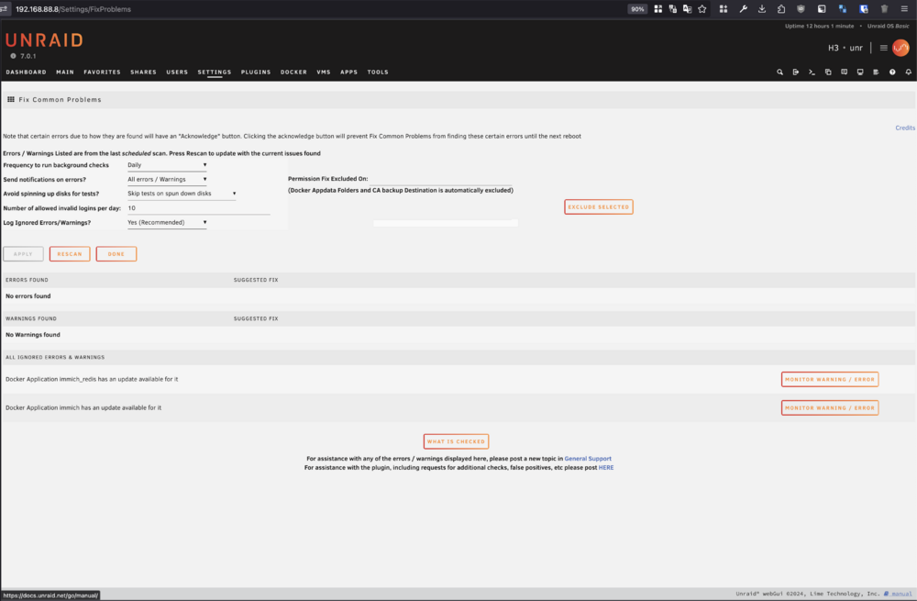Click the info monitor icon in Unraid toolbar
The height and width of the screenshot is (601, 917).
[x=860, y=72]
